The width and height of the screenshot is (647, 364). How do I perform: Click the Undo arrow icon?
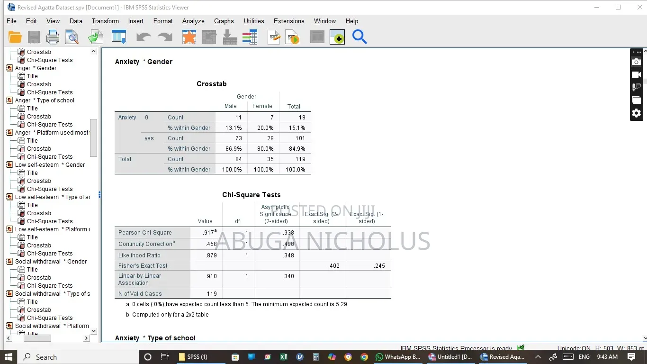[x=144, y=37]
